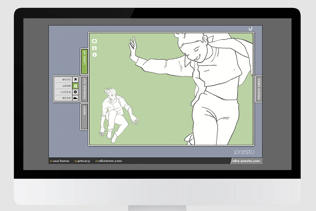Open the PRESTO EMAIL side tab
This screenshot has width=316, height=211.
(x=259, y=89)
